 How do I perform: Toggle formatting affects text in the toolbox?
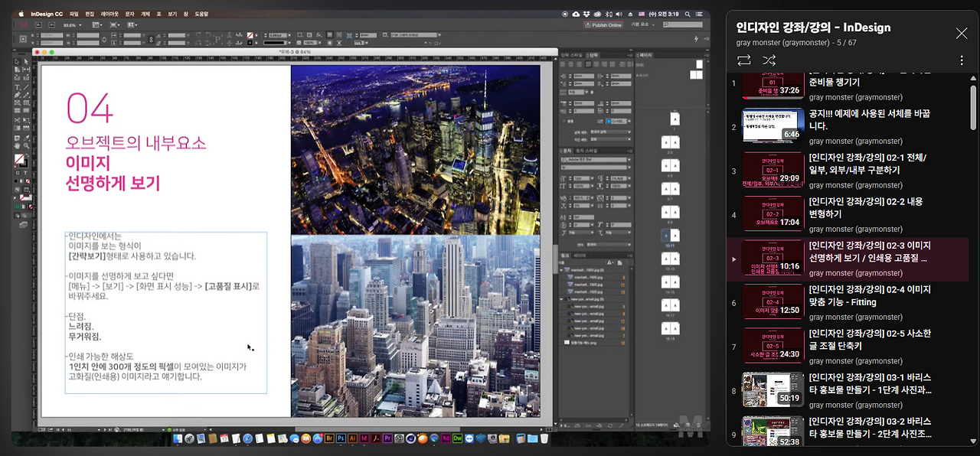[25, 172]
